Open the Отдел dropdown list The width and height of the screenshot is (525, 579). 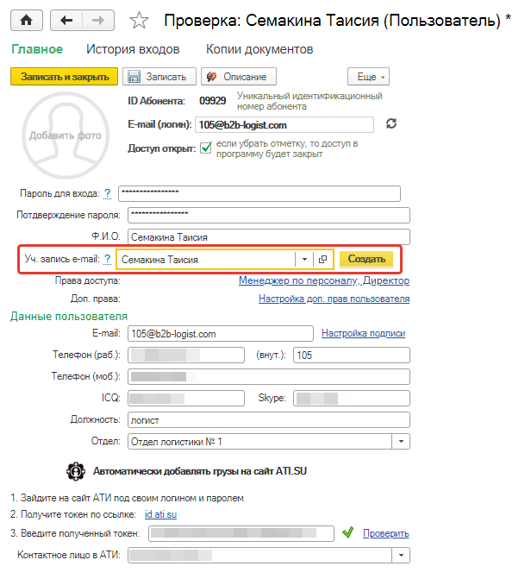401,441
